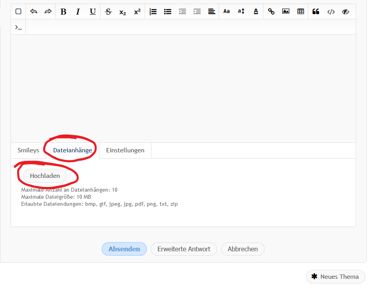Image resolution: width=373 pixels, height=289 pixels.
Task: Insert a quote block
Action: pos(316,12)
